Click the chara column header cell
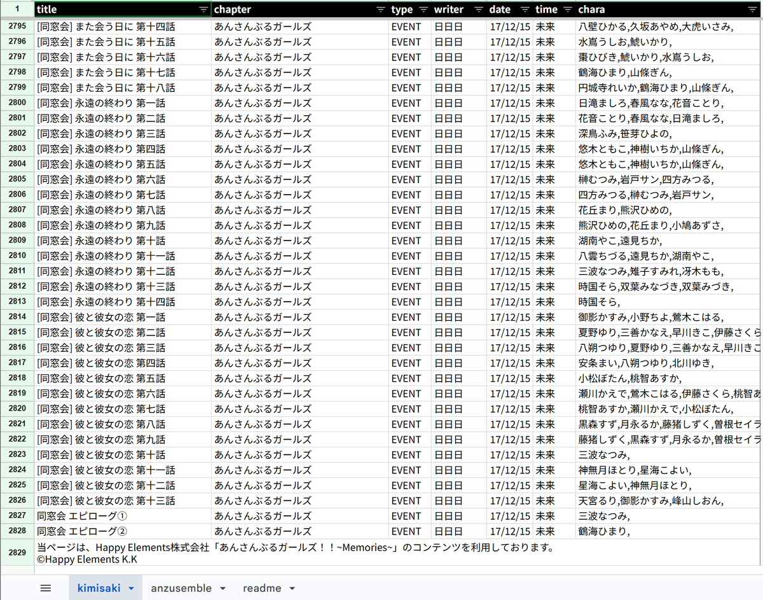The width and height of the screenshot is (763, 600). (669, 10)
